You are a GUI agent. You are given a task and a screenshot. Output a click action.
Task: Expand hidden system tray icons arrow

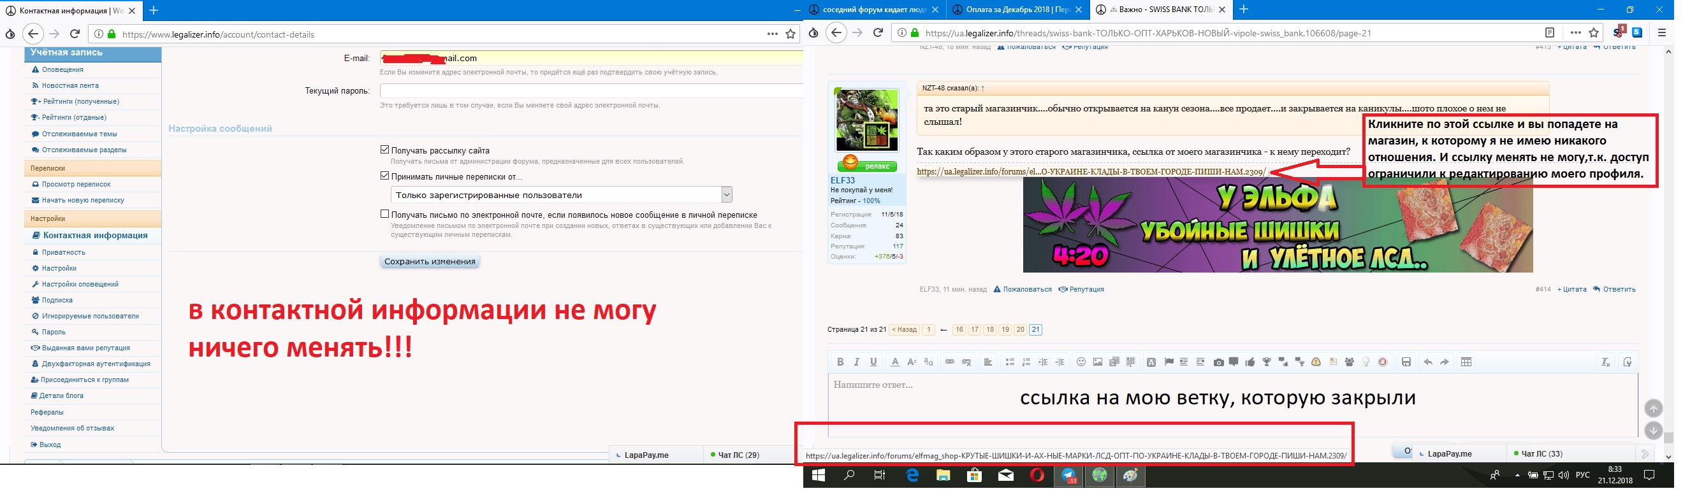[1517, 476]
